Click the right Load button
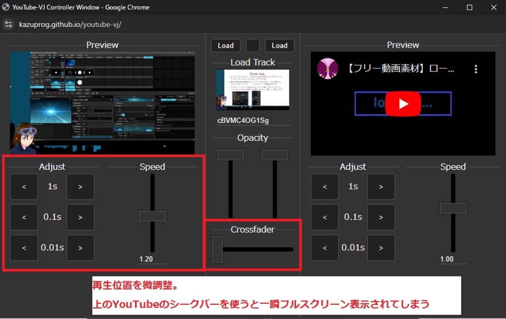506x319 pixels. 279,46
